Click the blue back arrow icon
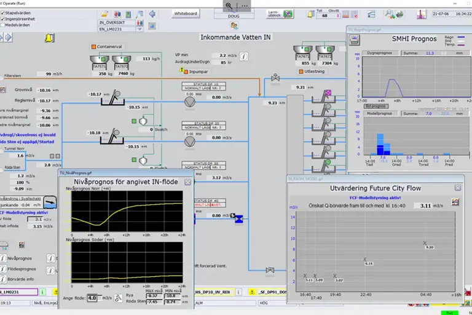This screenshot has width=472, height=315. pyautogui.click(x=152, y=14)
